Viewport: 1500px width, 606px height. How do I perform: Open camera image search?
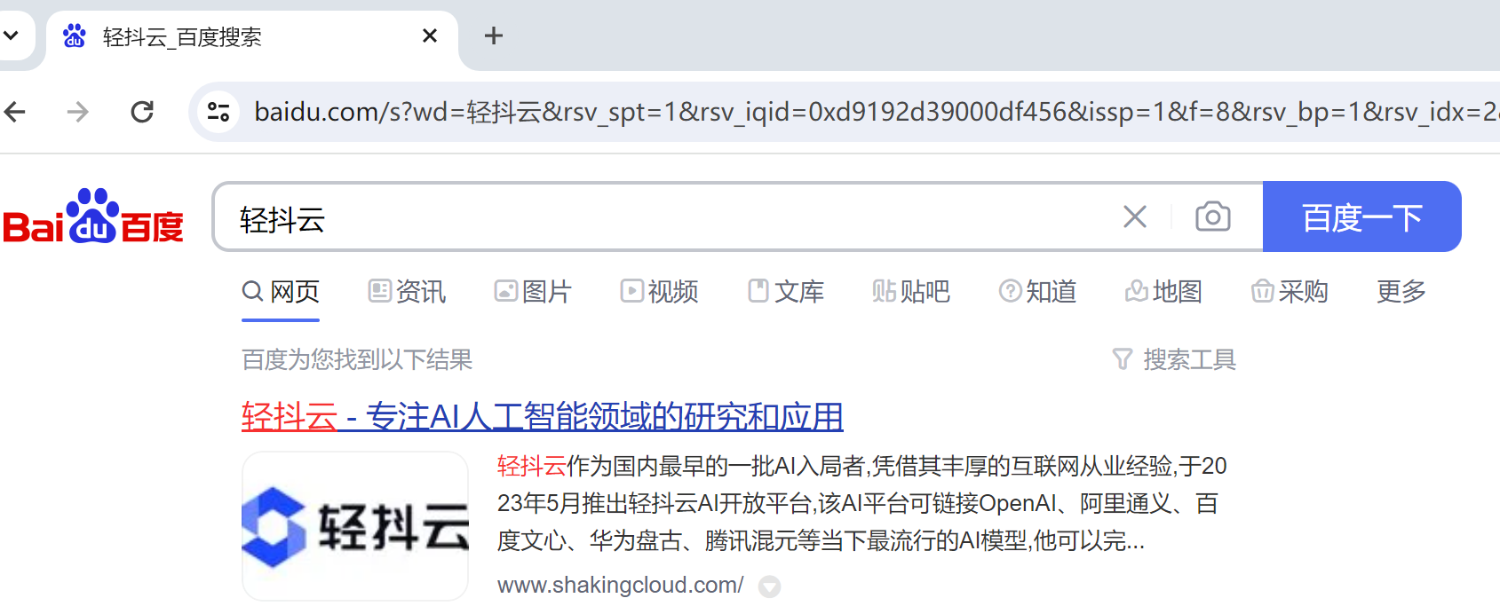click(x=1212, y=217)
